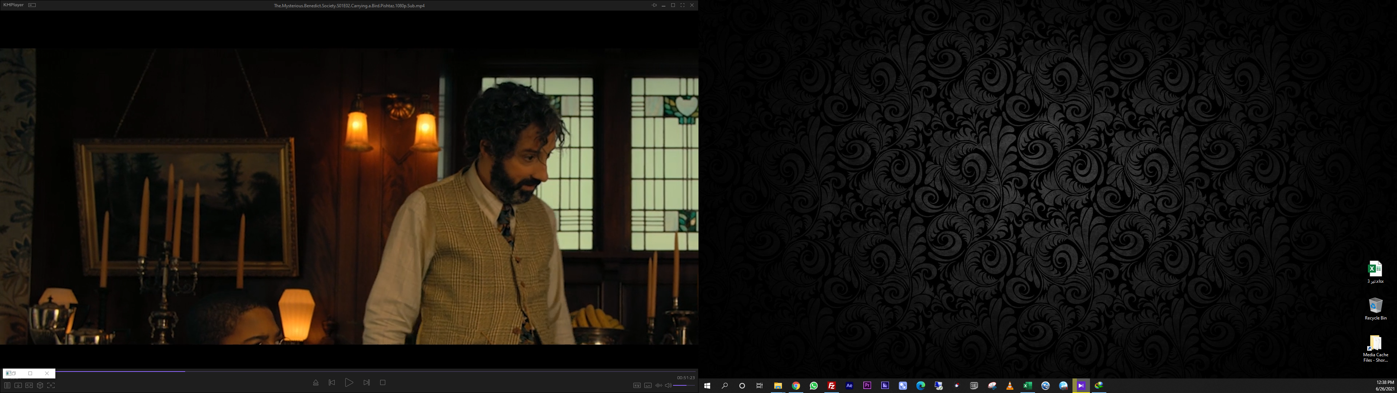
Task: Skip to the next track
Action: coord(367,383)
